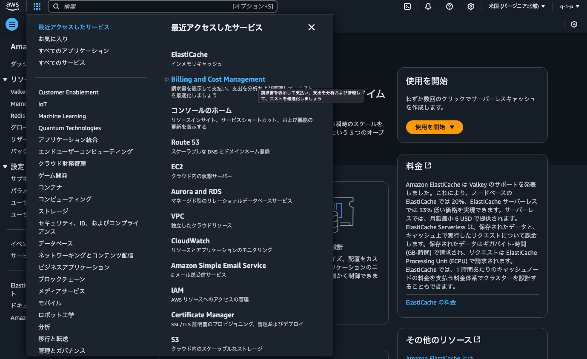The image size is (587, 359).
Task: Open ロボット工学 category
Action: point(56,315)
